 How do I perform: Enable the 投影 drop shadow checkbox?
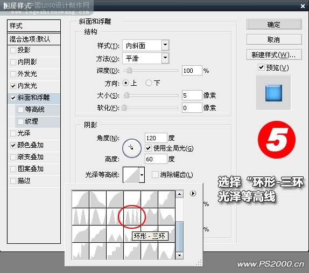[x=13, y=50]
